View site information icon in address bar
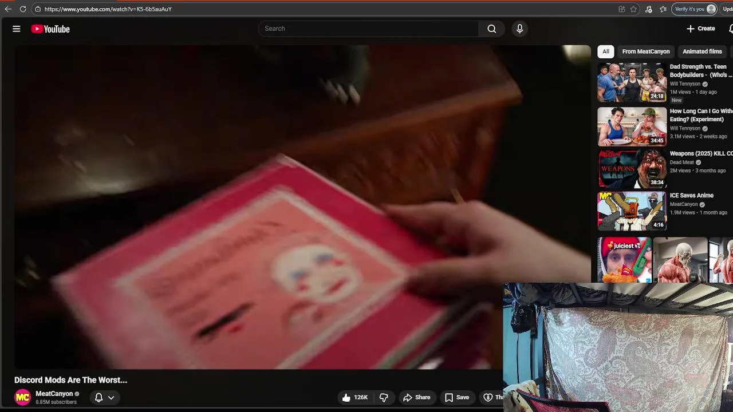 coord(37,9)
